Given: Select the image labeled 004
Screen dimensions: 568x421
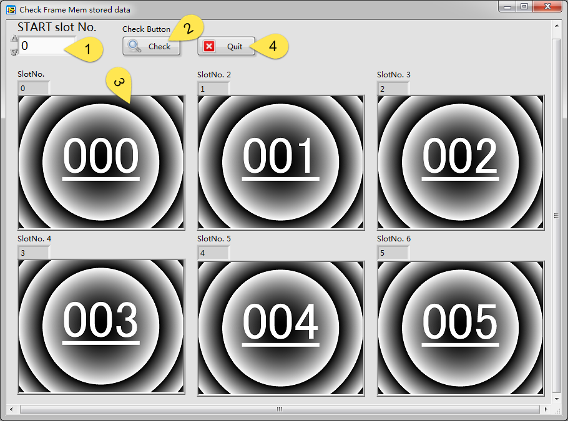Looking at the screenshot, I should click(281, 327).
